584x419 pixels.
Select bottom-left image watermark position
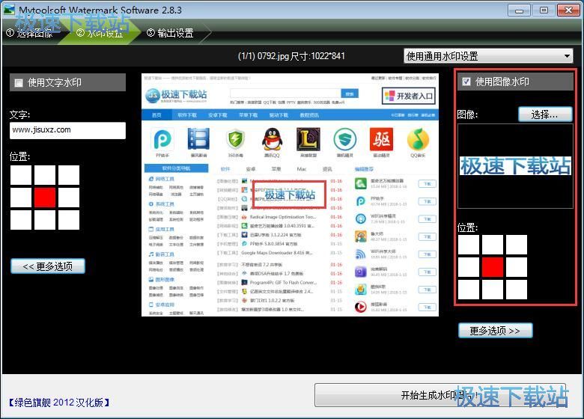click(469, 289)
